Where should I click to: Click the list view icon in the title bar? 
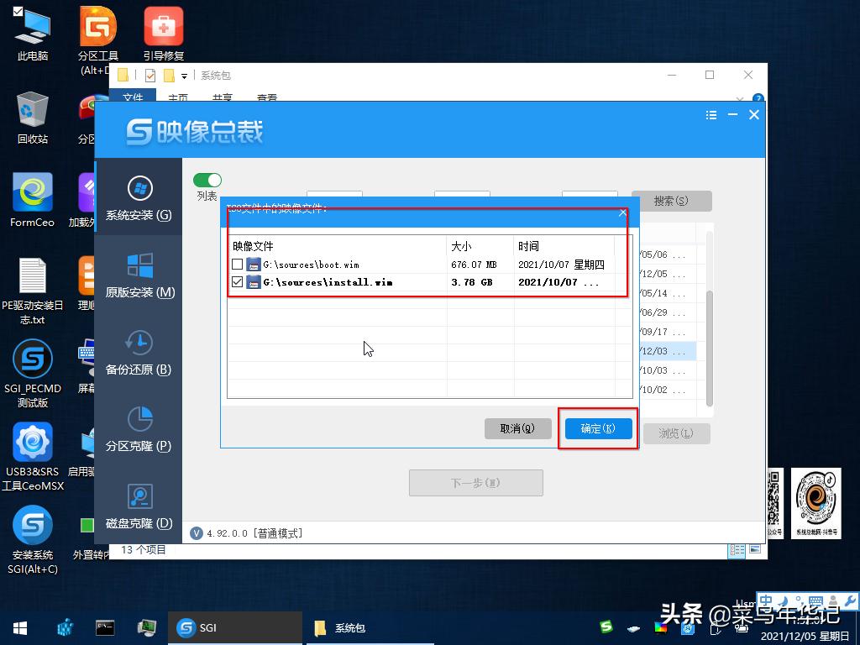tap(710, 115)
